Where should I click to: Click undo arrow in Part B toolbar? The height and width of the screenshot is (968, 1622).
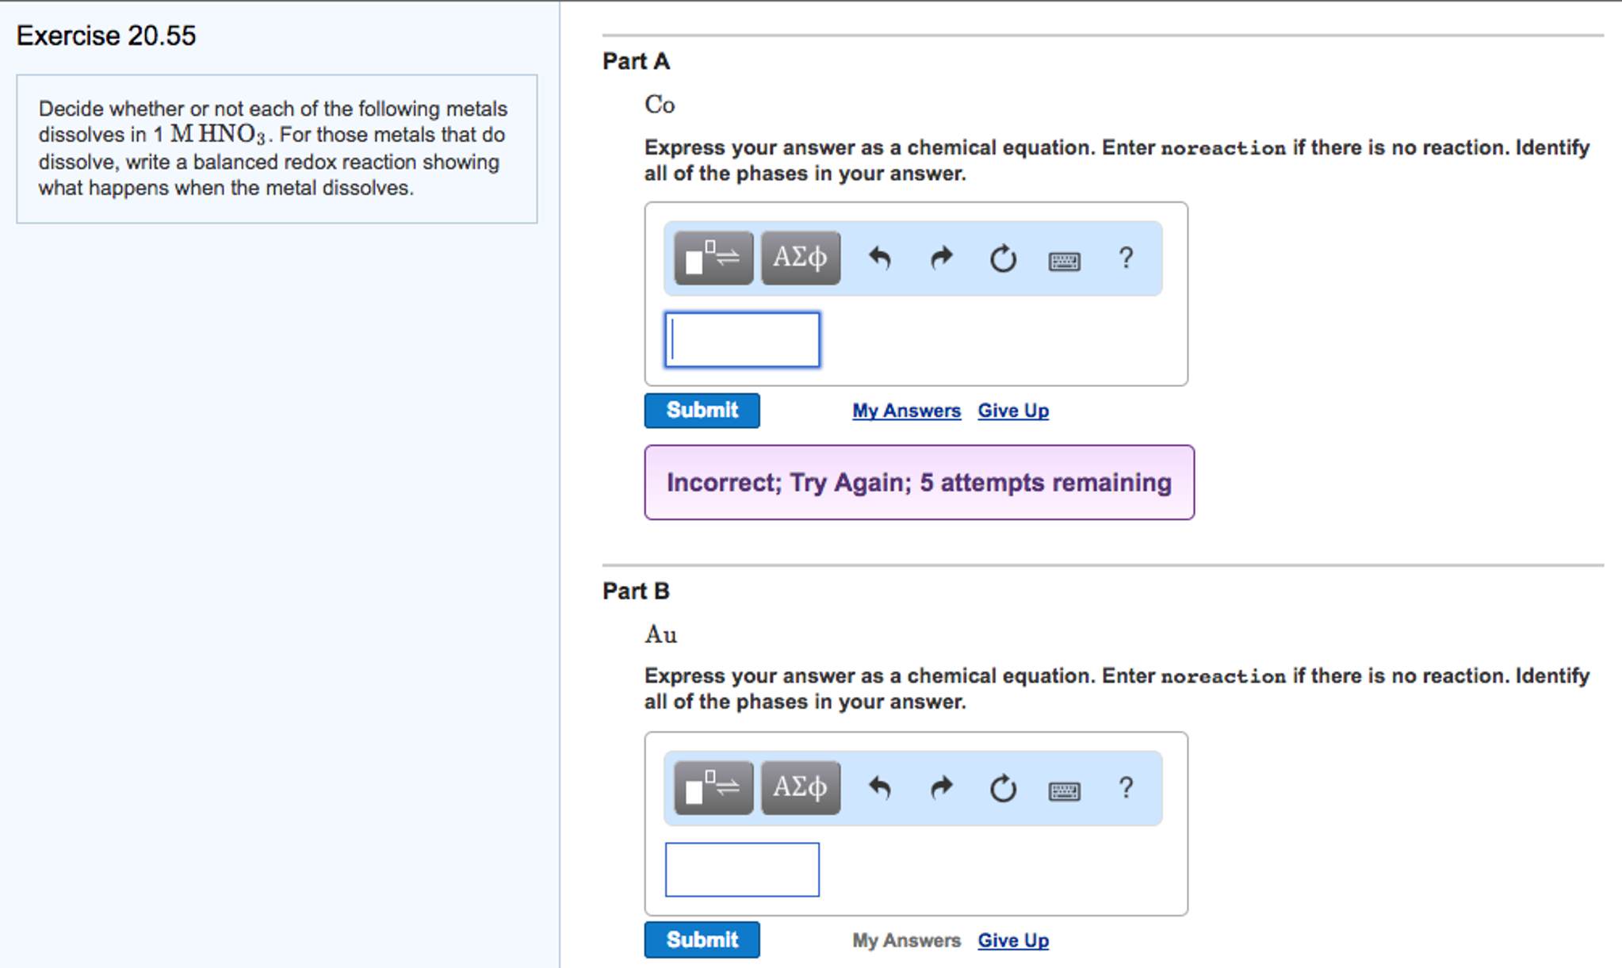click(880, 788)
